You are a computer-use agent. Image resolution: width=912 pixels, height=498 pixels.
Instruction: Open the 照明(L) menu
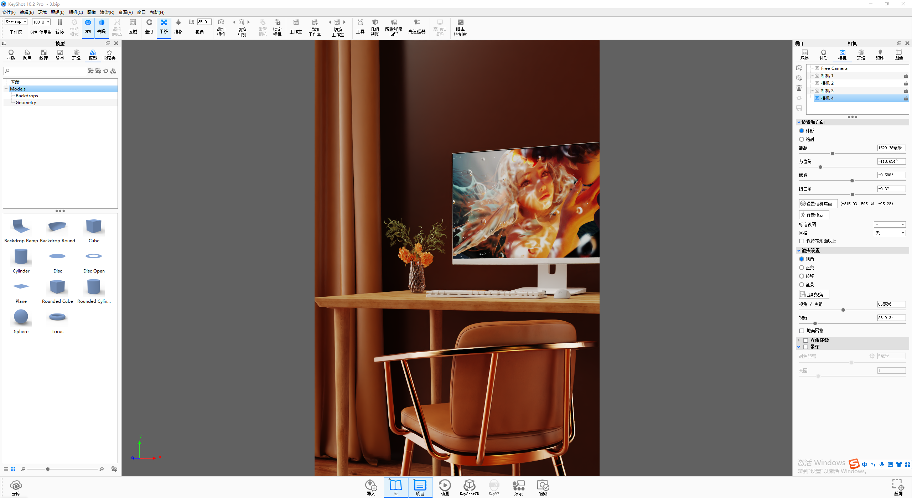(x=58, y=12)
